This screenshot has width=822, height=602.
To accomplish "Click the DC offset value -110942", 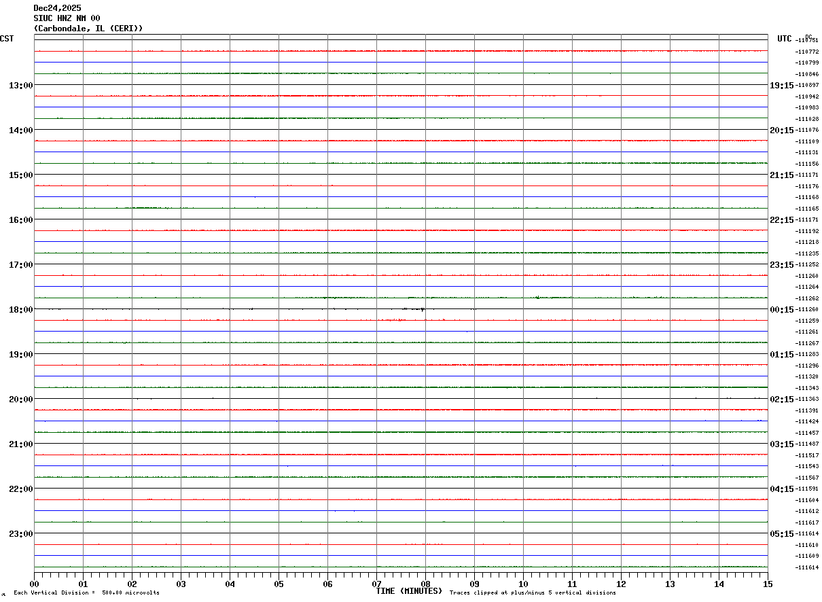I will point(807,97).
